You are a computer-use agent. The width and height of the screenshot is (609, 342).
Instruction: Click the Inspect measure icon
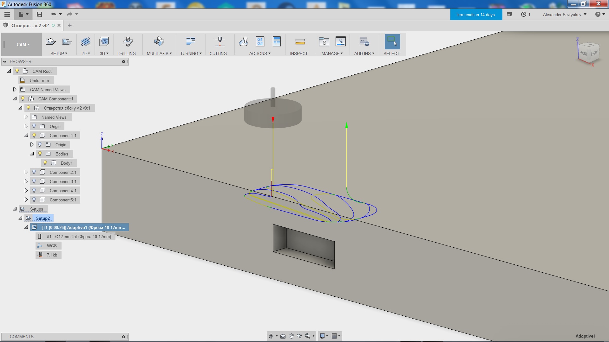300,41
